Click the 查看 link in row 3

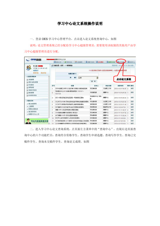pyautogui.click(x=132, y=98)
